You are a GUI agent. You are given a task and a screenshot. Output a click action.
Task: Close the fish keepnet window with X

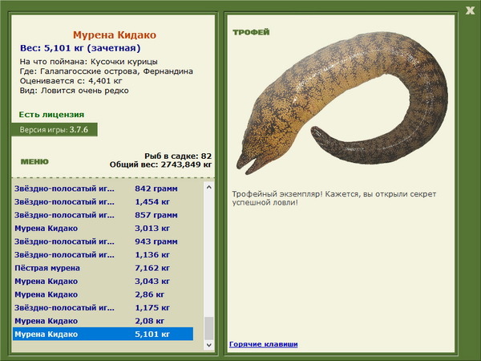470,10
